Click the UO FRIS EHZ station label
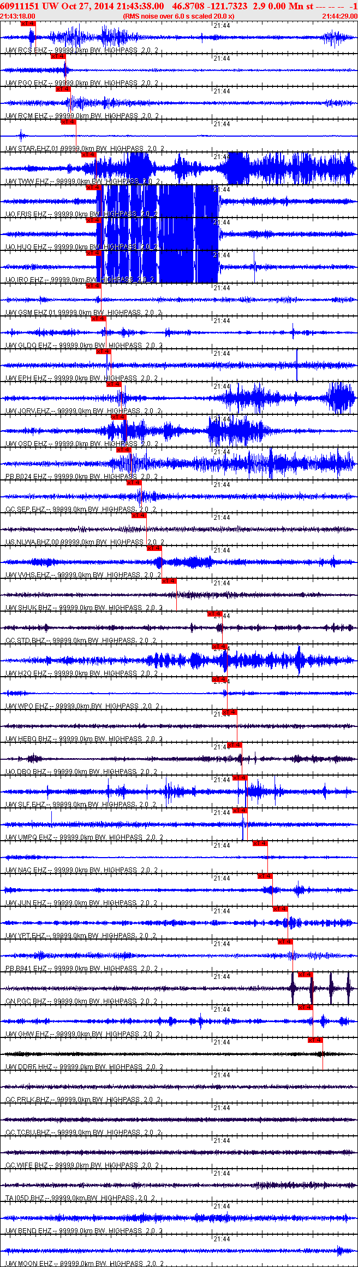The height and width of the screenshot is (1267, 358). click(26, 214)
